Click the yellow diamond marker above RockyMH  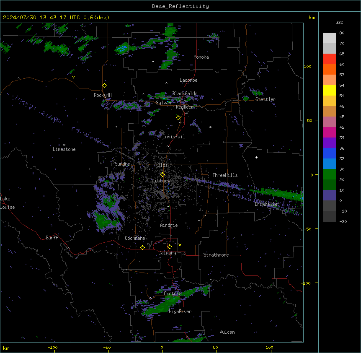(x=105, y=86)
